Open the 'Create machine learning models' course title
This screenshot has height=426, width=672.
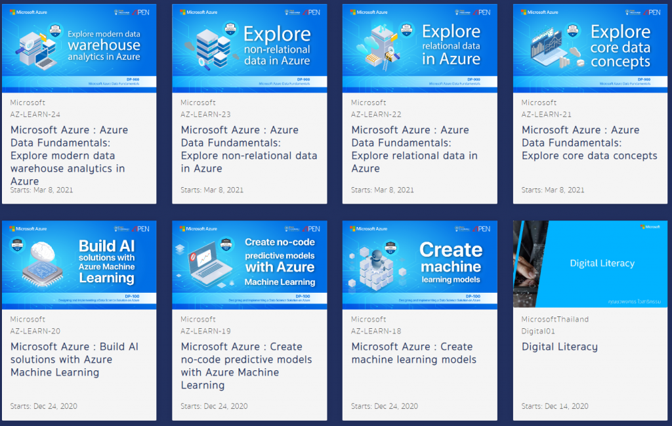[413, 352]
